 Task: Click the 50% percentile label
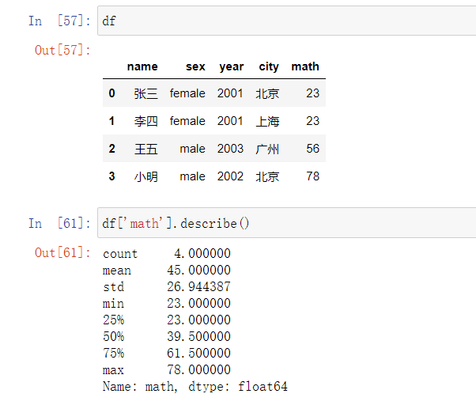pyautogui.click(x=113, y=336)
